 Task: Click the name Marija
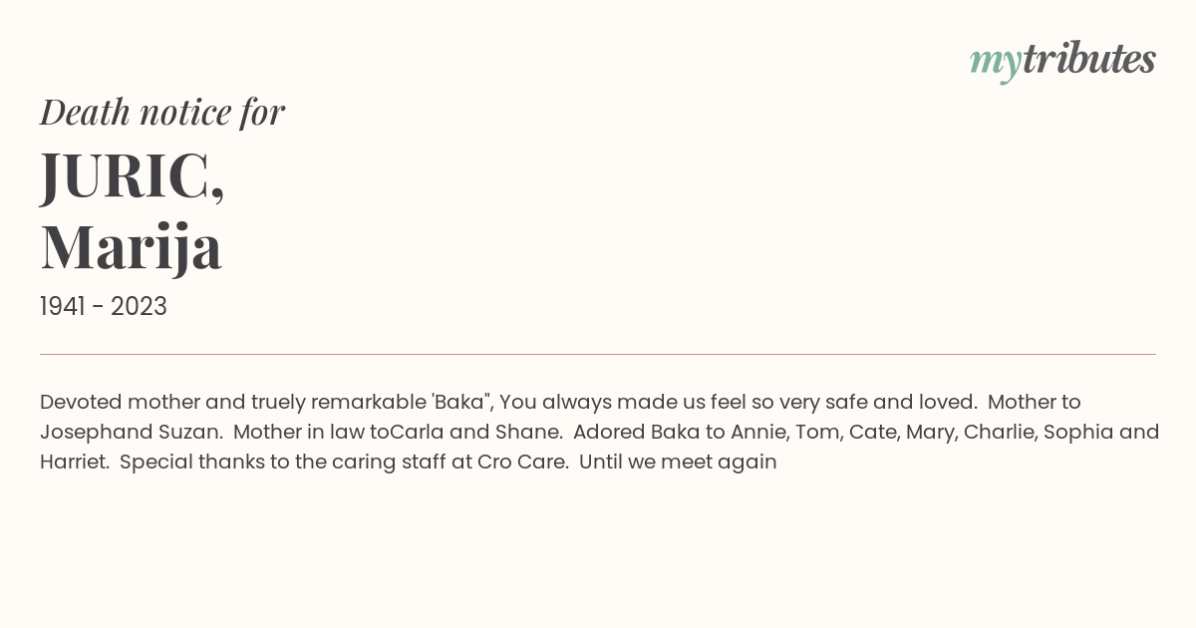(x=131, y=248)
